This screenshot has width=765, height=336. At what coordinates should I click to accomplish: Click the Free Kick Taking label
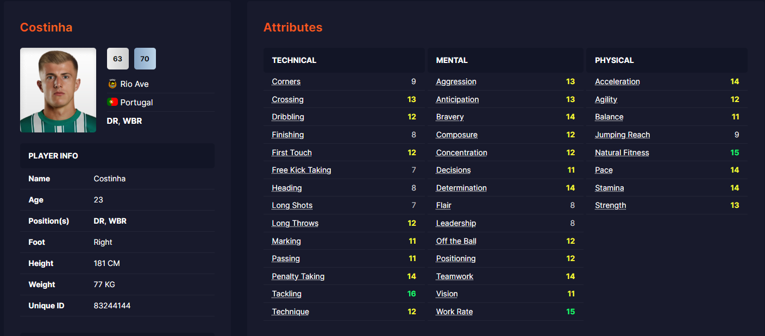click(x=301, y=170)
